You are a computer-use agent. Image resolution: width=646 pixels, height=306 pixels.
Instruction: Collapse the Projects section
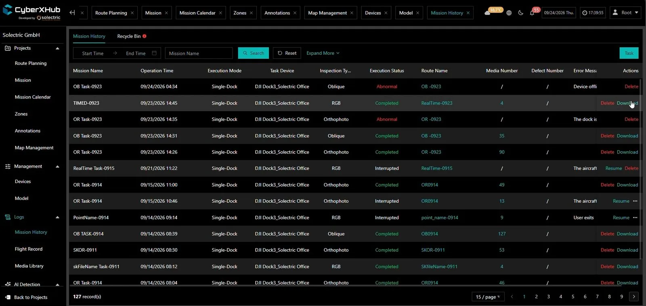[x=57, y=48]
